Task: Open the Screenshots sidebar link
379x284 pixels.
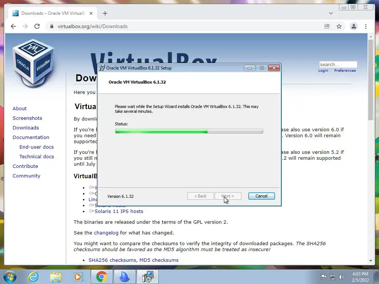Action: [27, 118]
